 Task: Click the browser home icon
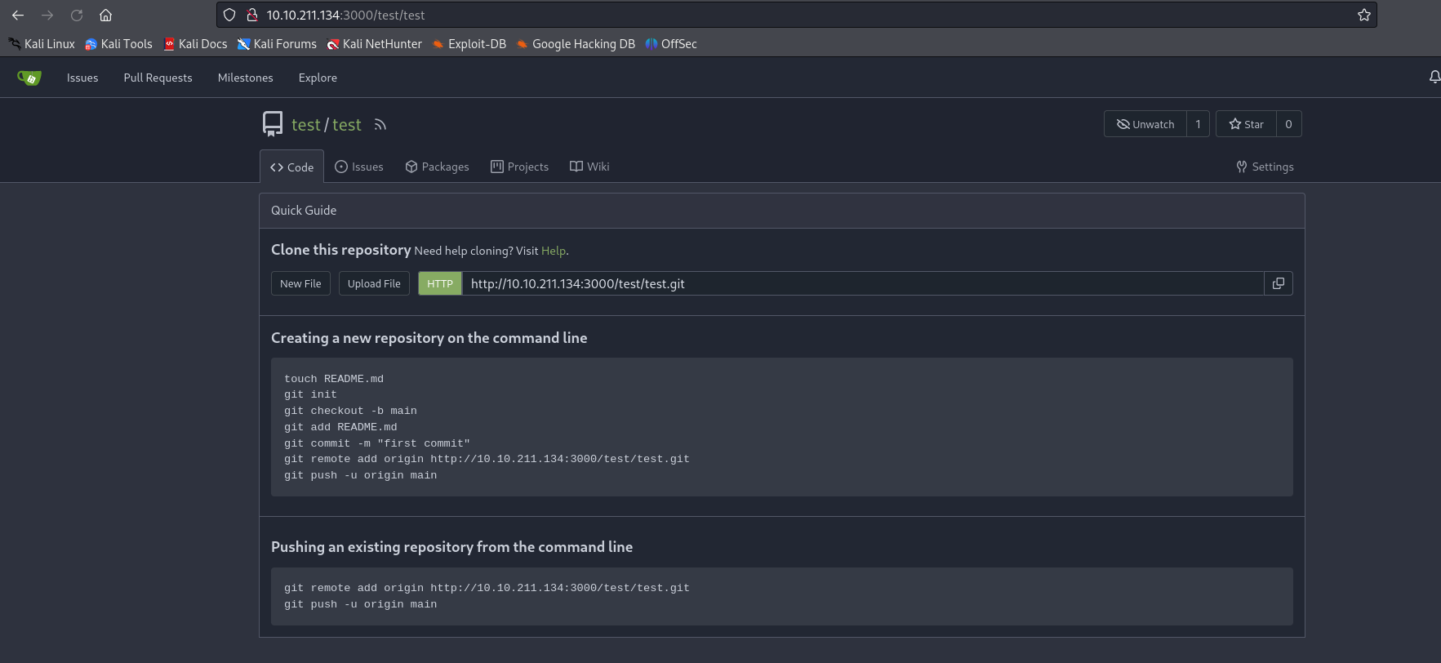105,15
